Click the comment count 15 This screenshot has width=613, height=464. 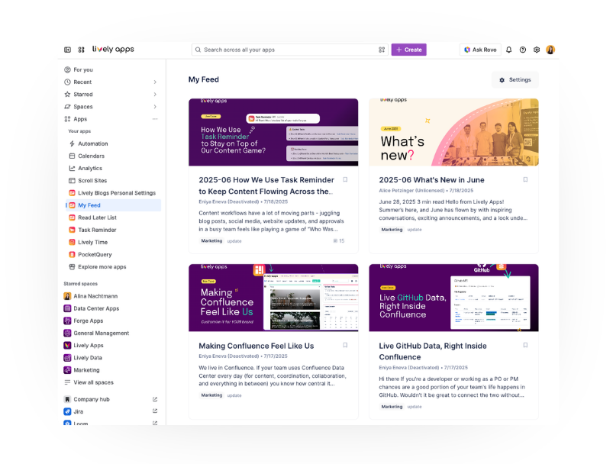(339, 241)
